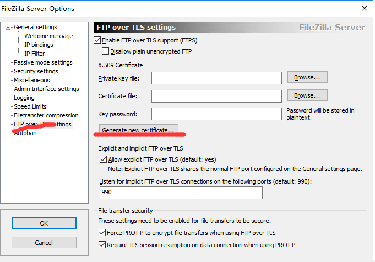Click Browse for Certificate file
375x262 pixels.
tap(307, 95)
